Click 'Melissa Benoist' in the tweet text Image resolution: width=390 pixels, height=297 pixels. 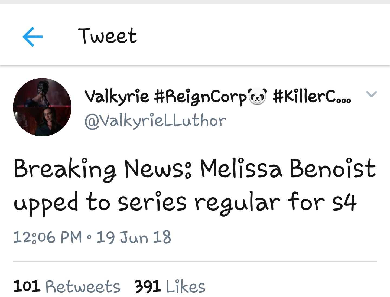click(x=288, y=168)
